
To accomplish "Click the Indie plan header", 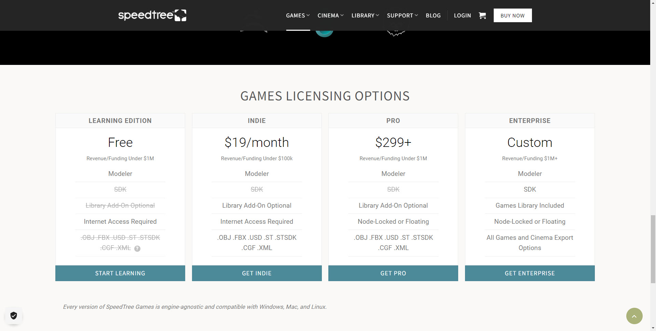I will (257, 121).
